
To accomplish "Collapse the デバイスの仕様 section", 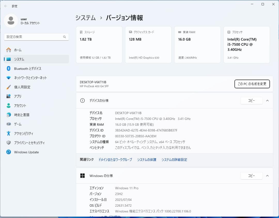I will pos(267,100).
